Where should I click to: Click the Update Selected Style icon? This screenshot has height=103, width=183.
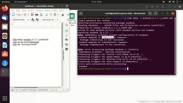(33, 20)
